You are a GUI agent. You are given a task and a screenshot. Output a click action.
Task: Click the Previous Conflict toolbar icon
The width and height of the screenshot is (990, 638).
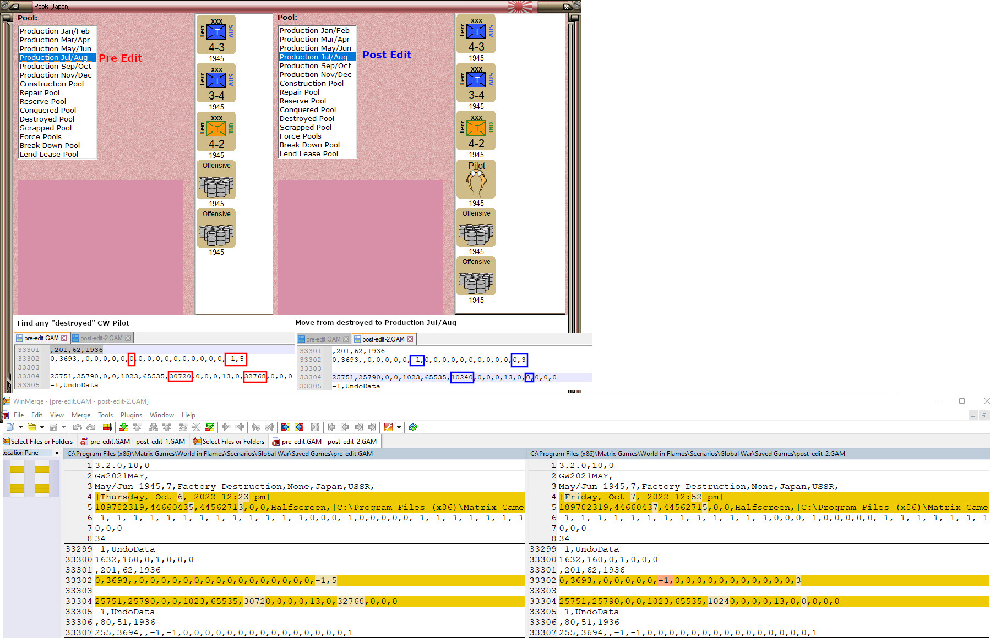pyautogui.click(x=166, y=427)
